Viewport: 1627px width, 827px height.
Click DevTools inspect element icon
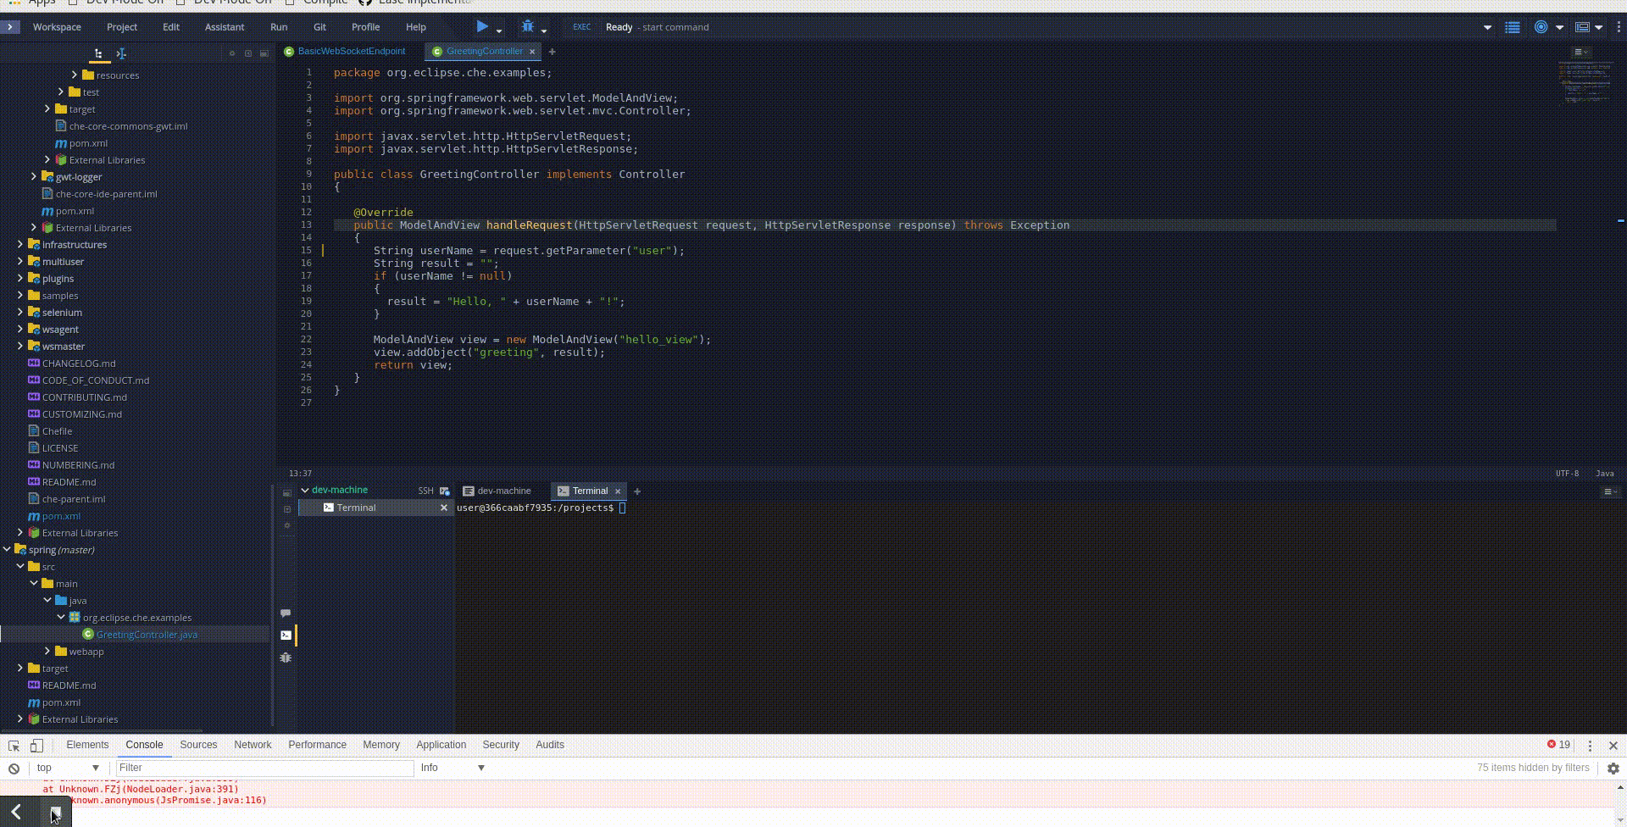click(x=14, y=746)
